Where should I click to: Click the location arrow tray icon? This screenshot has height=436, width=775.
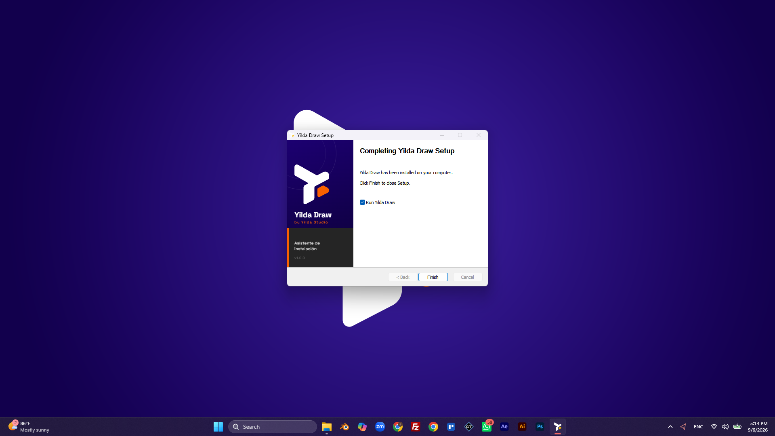point(683,427)
